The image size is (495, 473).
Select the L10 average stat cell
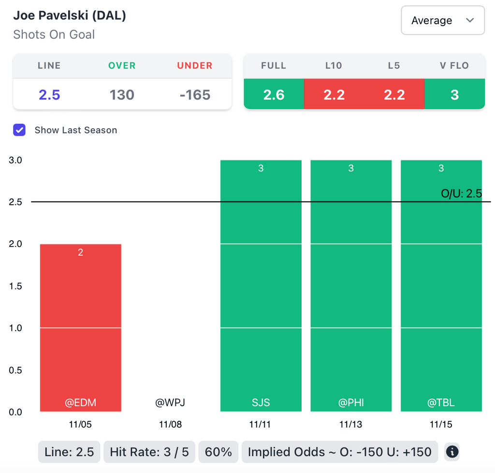334,94
